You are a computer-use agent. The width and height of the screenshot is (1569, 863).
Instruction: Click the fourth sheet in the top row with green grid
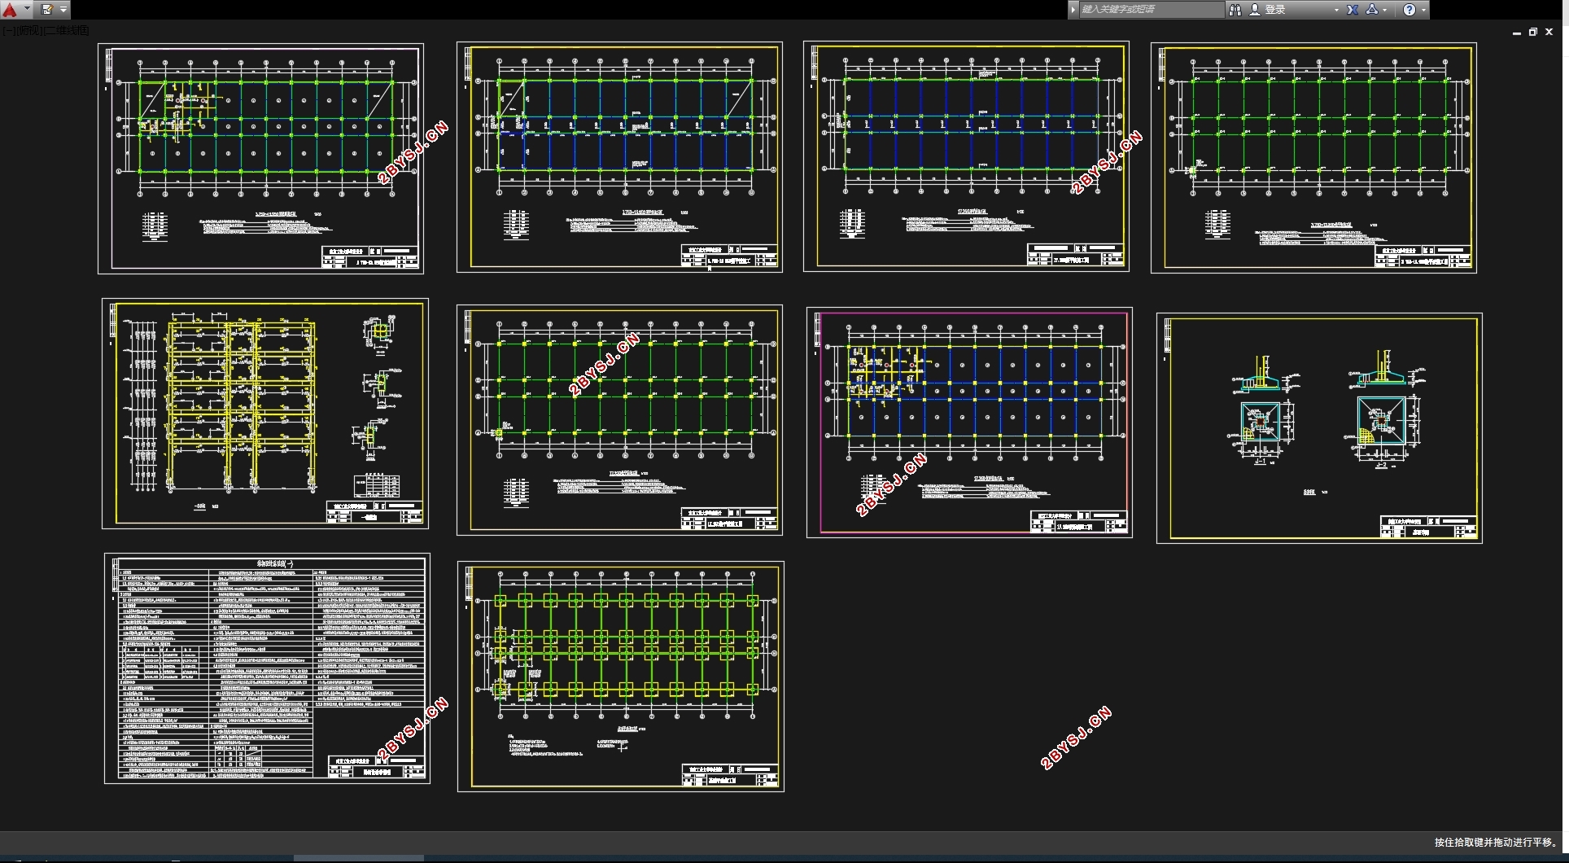click(x=1313, y=157)
